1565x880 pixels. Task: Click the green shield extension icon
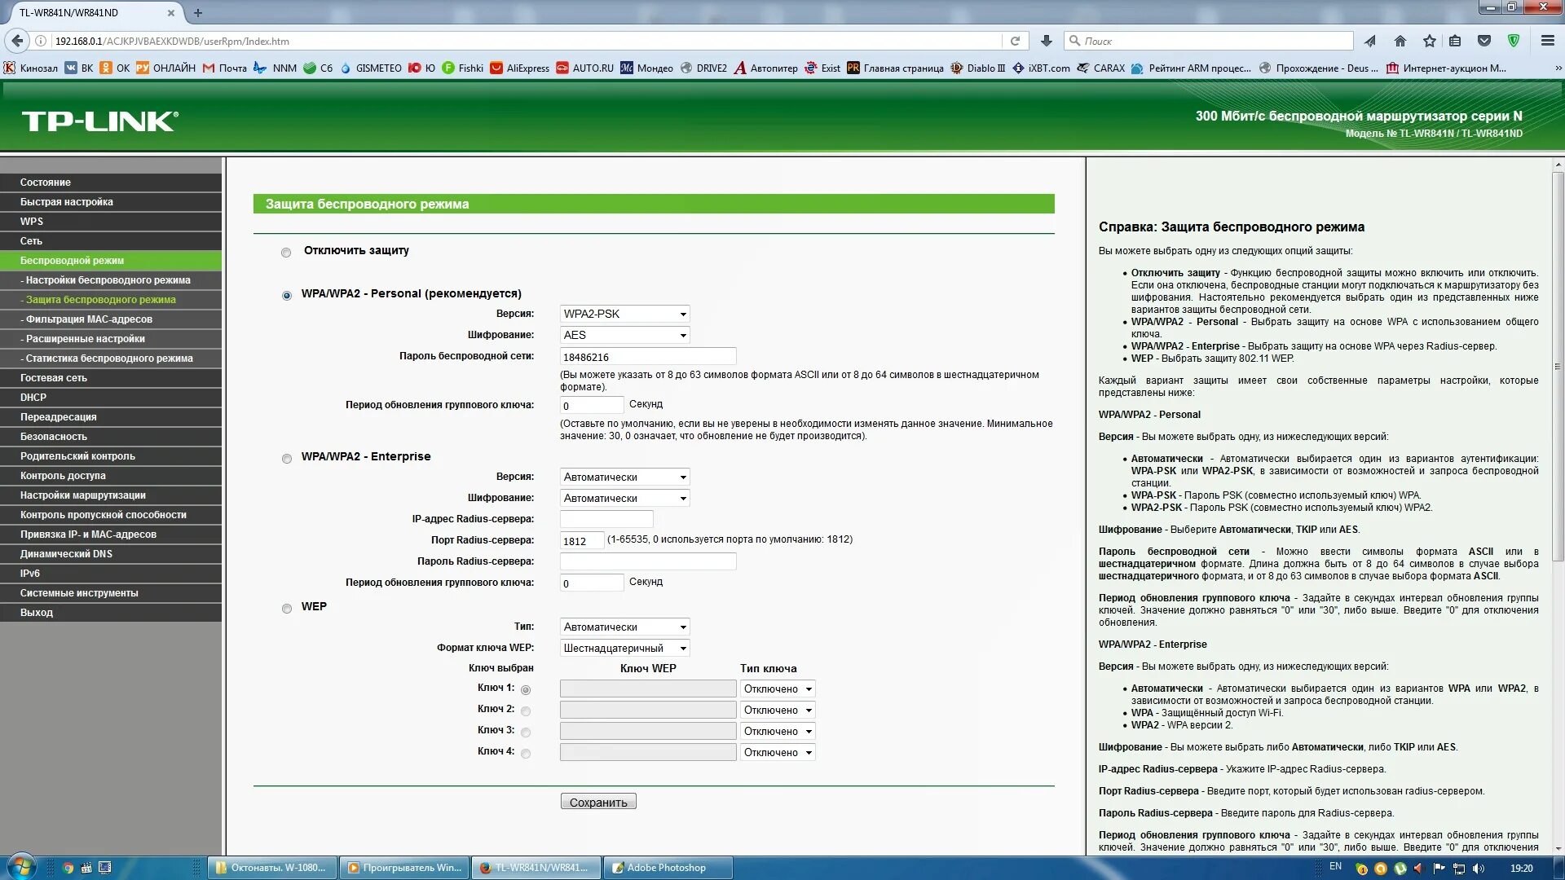(1514, 41)
